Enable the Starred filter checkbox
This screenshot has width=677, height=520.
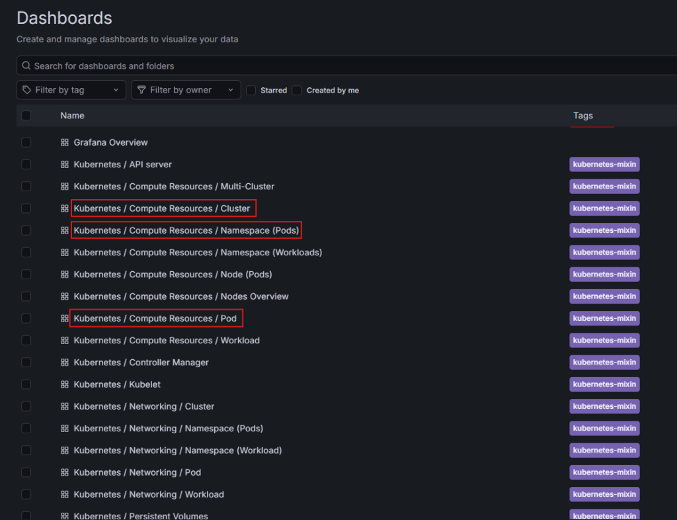[x=251, y=90]
